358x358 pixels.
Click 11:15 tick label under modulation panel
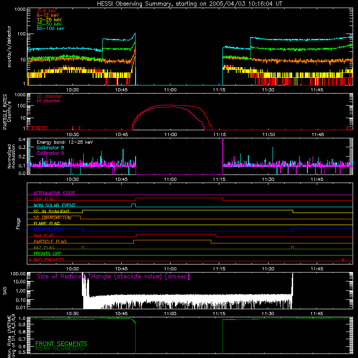coord(219,179)
